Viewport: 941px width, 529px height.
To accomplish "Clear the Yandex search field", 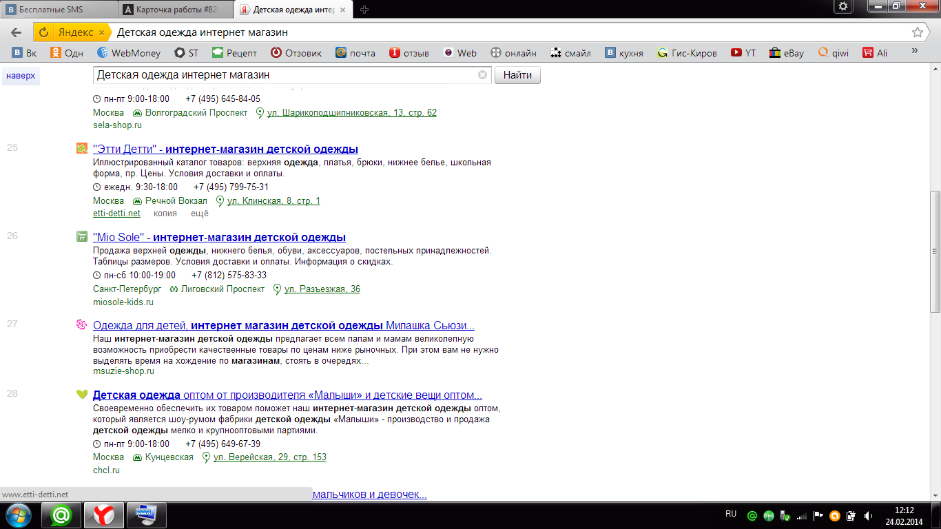I will 482,75.
